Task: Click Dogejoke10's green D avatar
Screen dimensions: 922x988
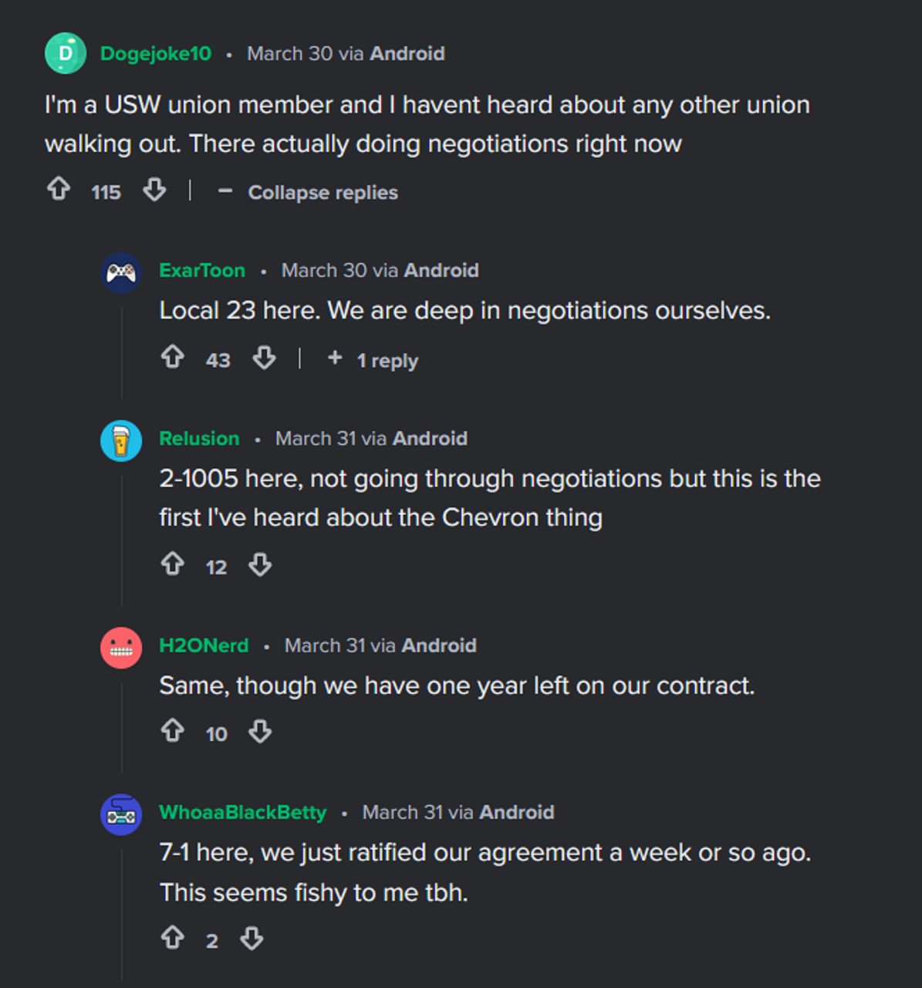Action: (66, 53)
